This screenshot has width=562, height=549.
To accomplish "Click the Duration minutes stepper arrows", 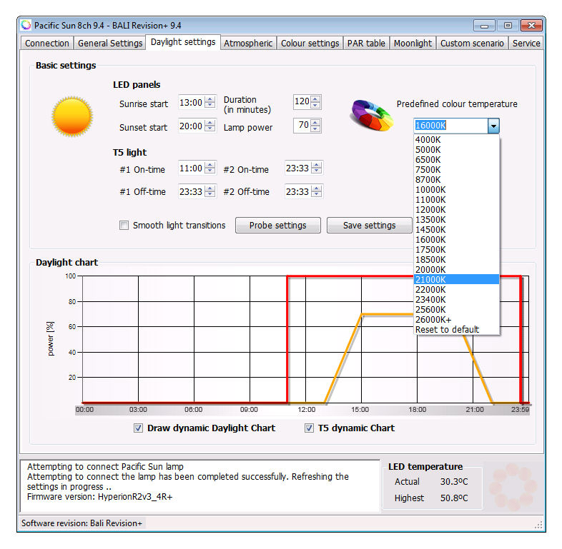I will point(316,102).
